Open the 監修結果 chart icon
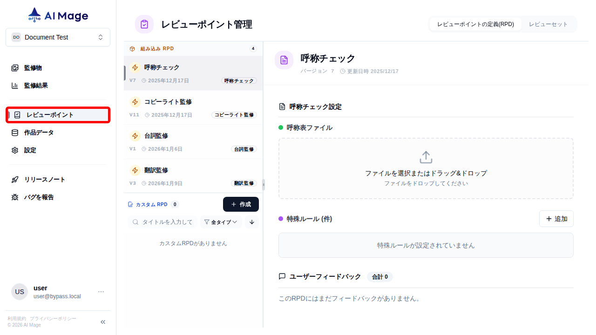 pos(15,85)
